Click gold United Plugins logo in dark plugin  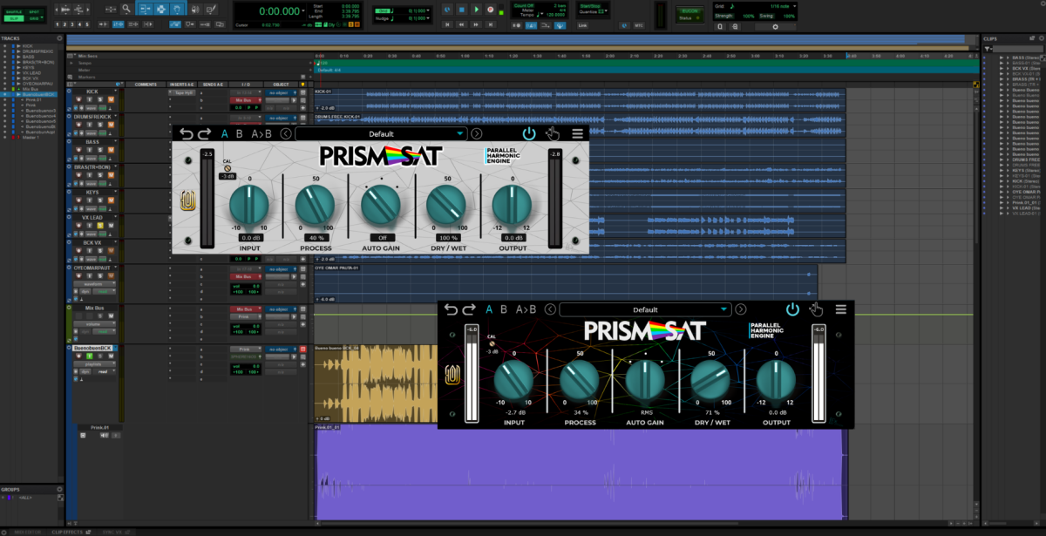pos(452,375)
